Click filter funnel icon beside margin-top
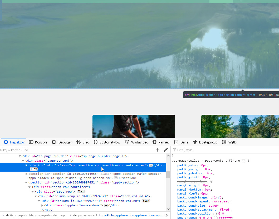Viewport: 279px width, 219px height. pyautogui.click(x=211, y=181)
